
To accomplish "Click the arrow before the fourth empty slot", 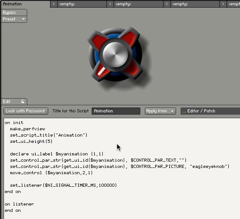I will (223, 4).
